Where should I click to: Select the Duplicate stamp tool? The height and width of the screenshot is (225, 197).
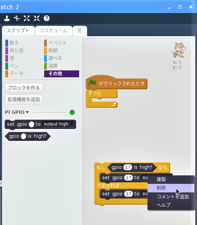[7, 18]
